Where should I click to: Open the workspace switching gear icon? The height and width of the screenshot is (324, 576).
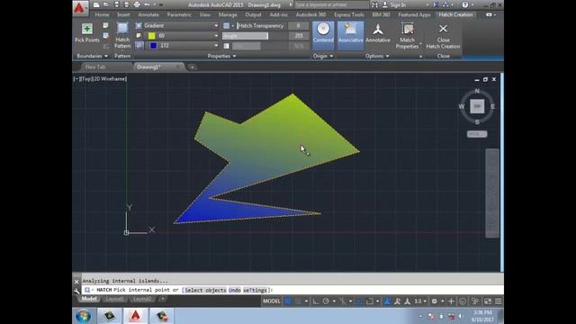(x=434, y=301)
